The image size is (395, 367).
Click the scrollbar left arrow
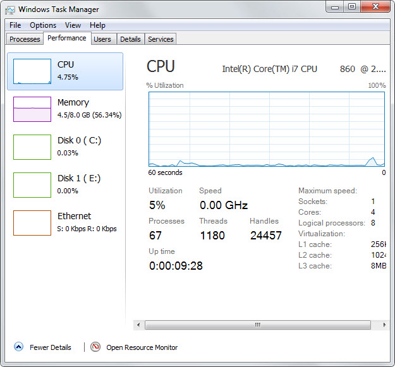pyautogui.click(x=138, y=325)
